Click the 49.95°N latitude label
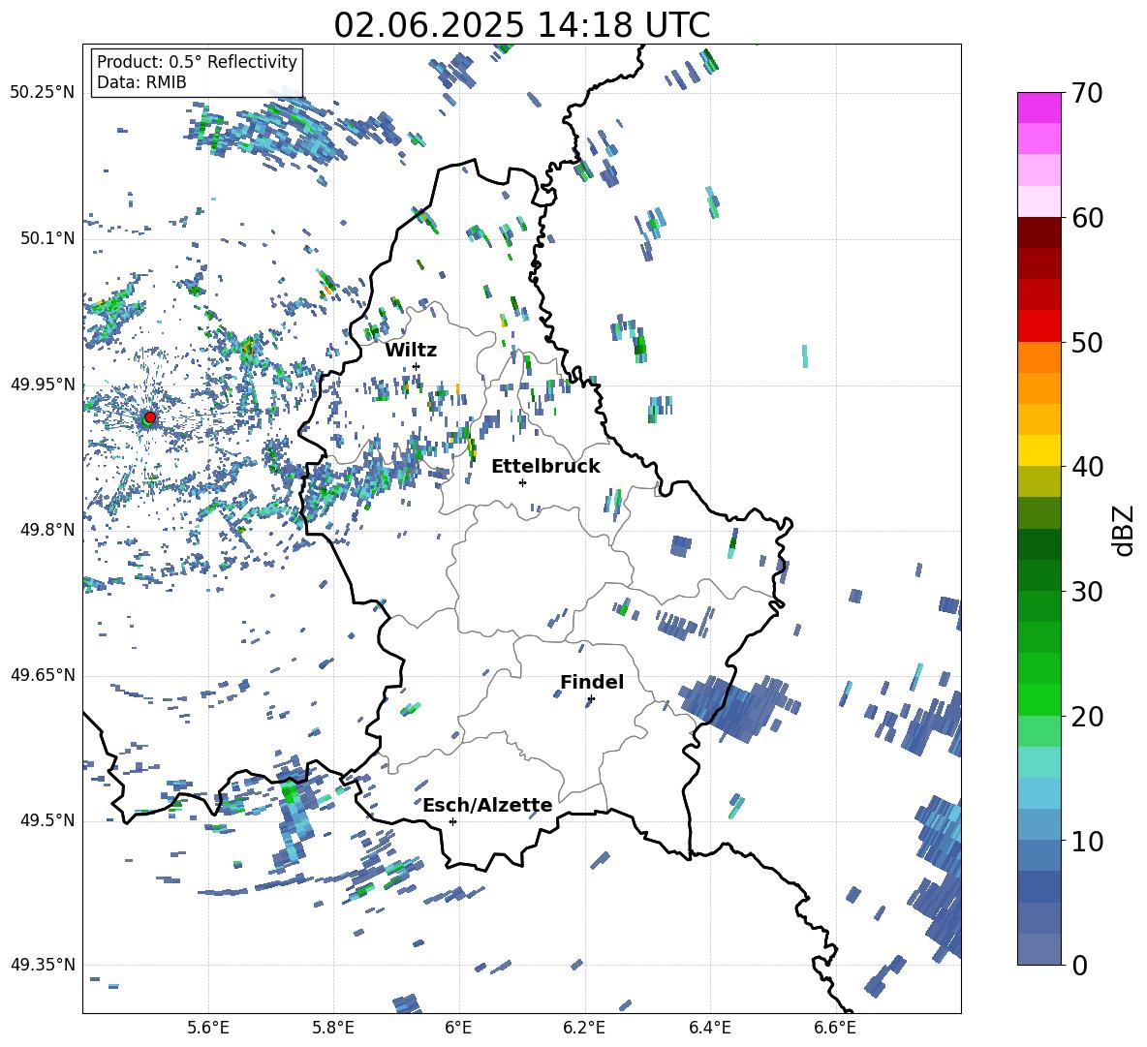1147x1047 pixels. tap(43, 384)
